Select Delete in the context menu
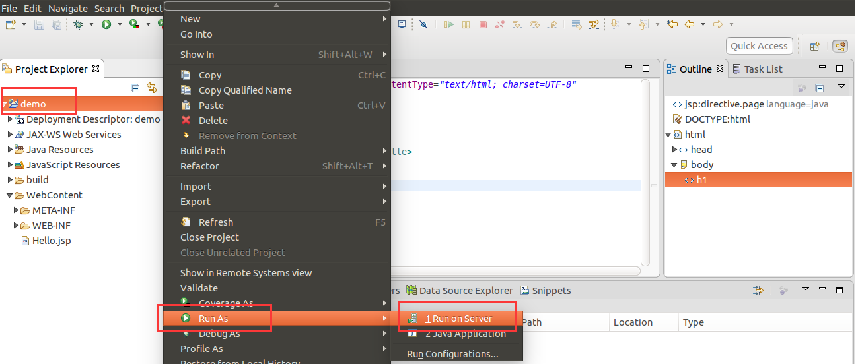Viewport: 856px width, 364px height. point(276,121)
